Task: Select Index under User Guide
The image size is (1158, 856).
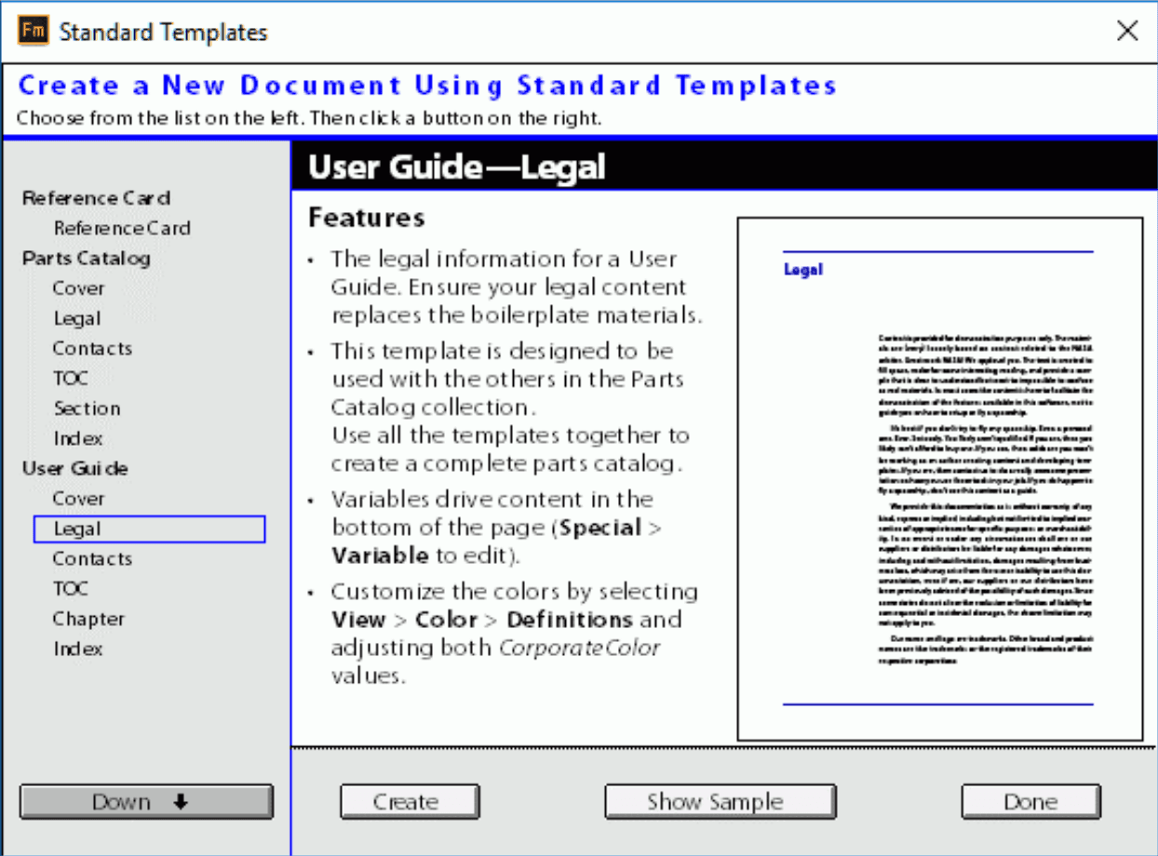Action: click(78, 649)
